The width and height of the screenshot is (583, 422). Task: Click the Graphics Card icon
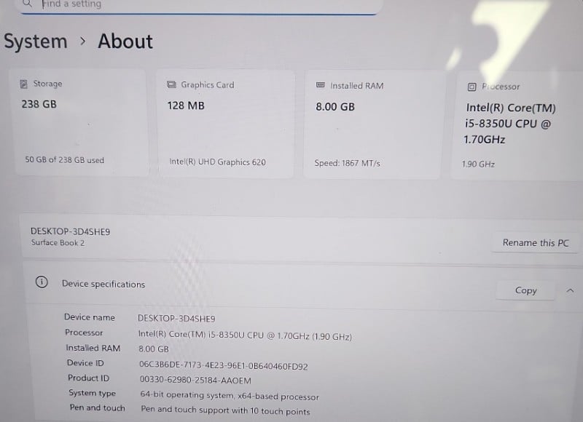click(171, 84)
